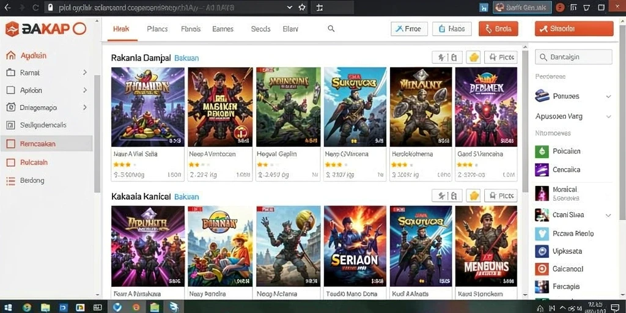Click Bakuan link next to Kakaaia Kanicel
Screen dimensions: 626x313
pos(186,196)
